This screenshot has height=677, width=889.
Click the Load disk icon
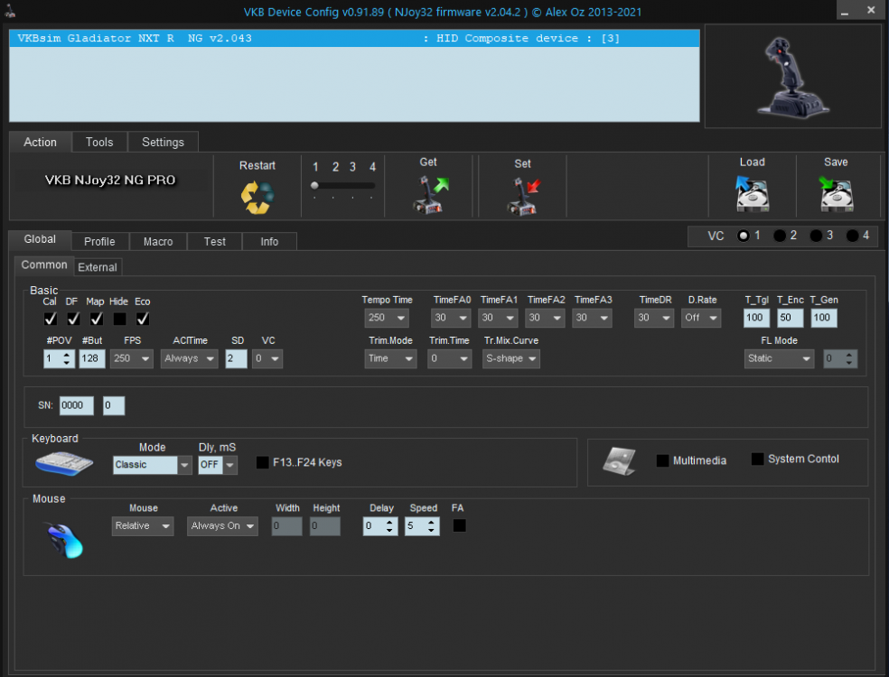[752, 194]
